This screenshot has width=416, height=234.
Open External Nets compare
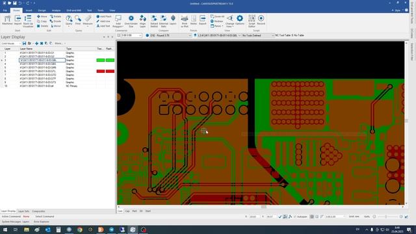point(163,21)
